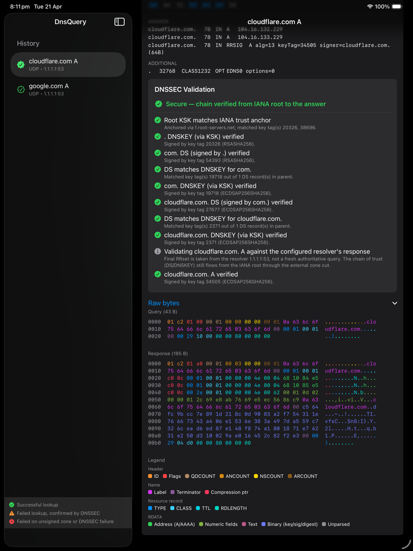The width and height of the screenshot is (413, 551).
Task: Click check icon for . DNSKEY verified
Action: (158, 137)
